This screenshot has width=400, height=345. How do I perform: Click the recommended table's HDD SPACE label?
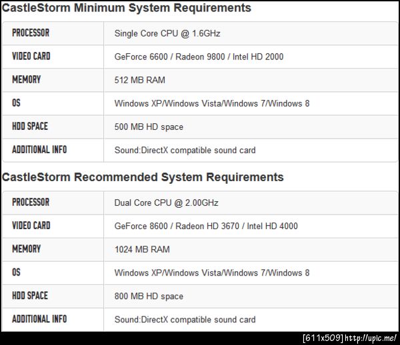30,296
